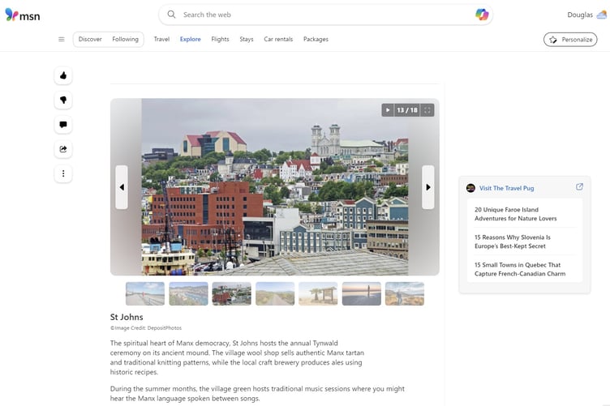Open 15 Small Towns in Quebec article

tap(520, 269)
